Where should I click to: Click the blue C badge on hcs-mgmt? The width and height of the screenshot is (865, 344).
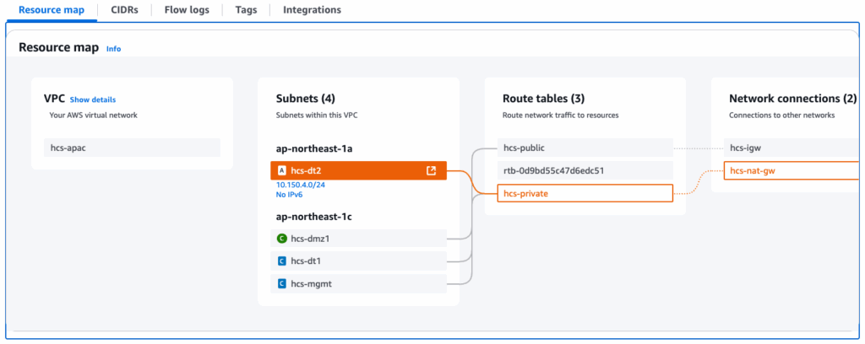tap(281, 284)
